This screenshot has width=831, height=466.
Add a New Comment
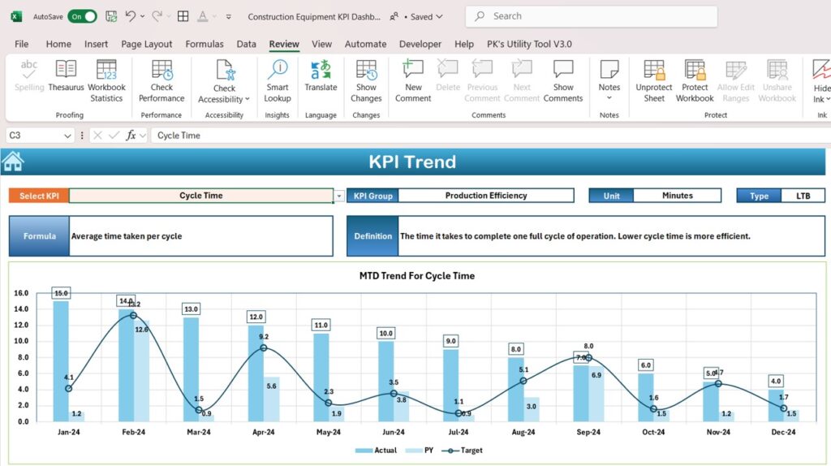(x=413, y=81)
